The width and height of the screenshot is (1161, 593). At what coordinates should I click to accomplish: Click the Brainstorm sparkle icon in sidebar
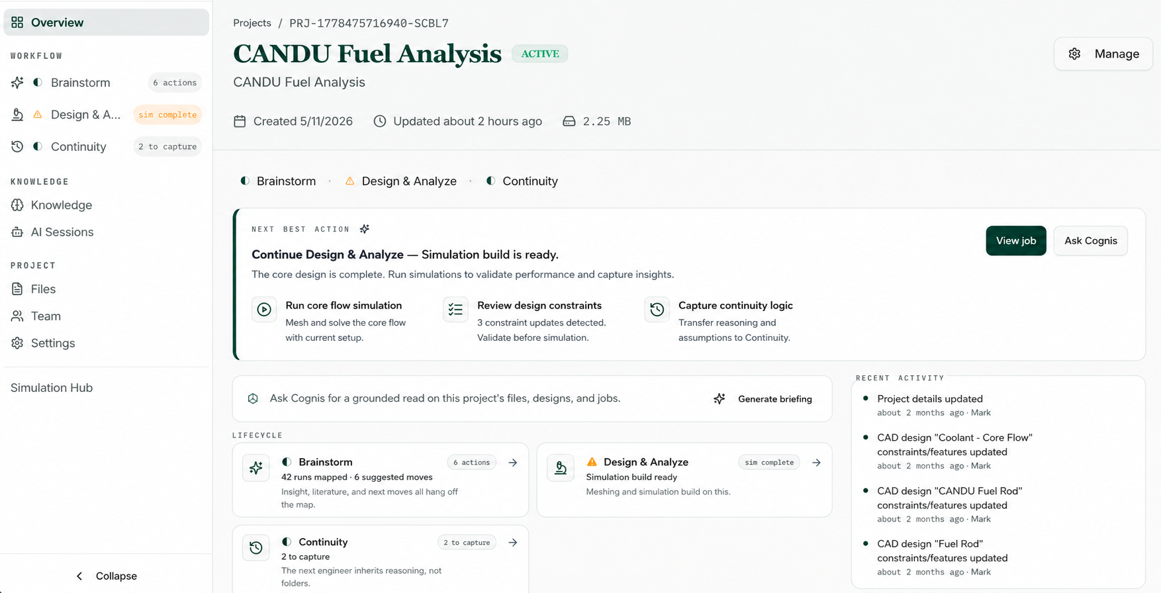[x=17, y=83]
